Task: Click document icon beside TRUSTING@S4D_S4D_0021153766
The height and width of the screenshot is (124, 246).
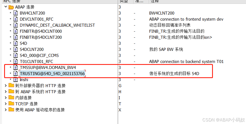Action: coord(15,73)
